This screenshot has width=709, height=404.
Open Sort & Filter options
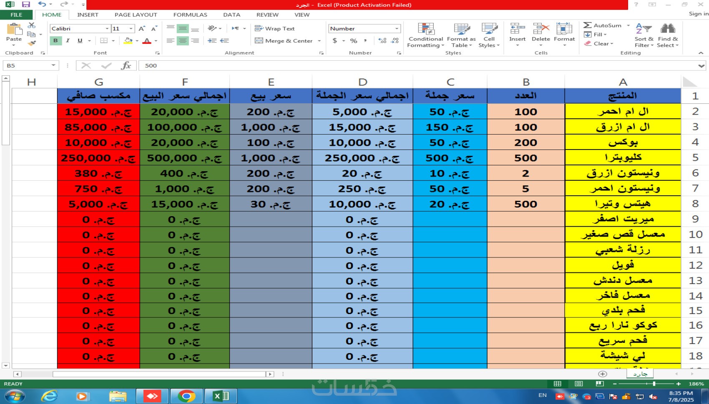pyautogui.click(x=644, y=35)
